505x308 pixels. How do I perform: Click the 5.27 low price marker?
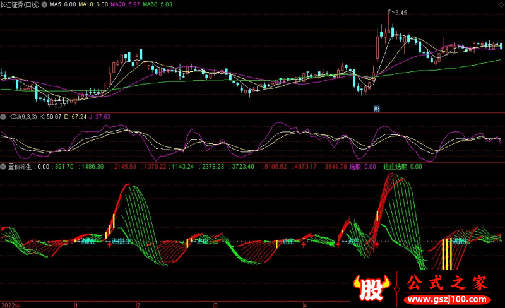pyautogui.click(x=60, y=105)
